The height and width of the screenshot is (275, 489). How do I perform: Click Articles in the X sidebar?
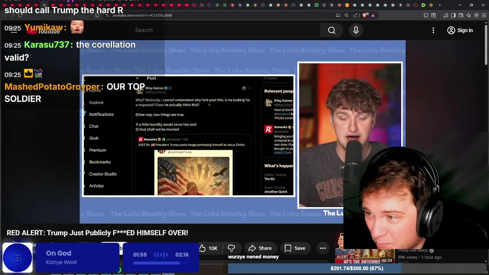point(96,186)
